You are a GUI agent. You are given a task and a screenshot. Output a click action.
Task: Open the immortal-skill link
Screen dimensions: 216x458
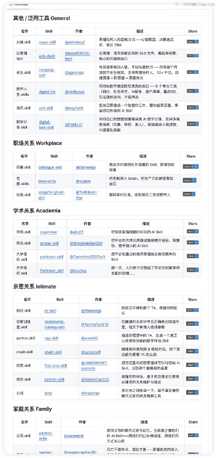tap(47, 73)
